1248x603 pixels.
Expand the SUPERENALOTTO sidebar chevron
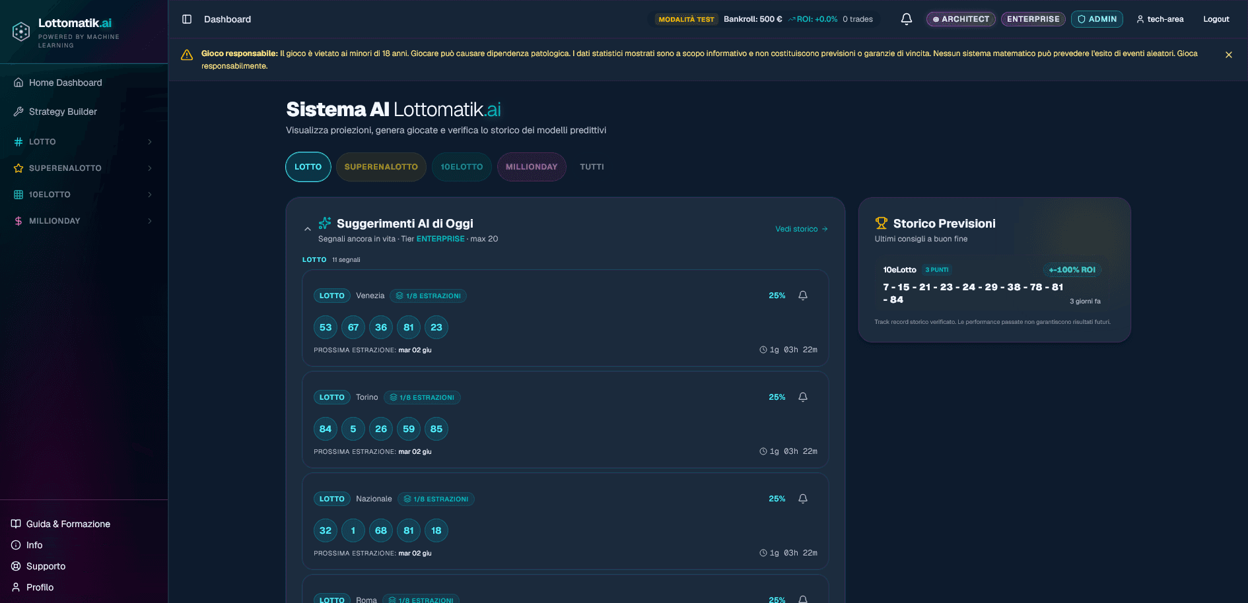[150, 168]
